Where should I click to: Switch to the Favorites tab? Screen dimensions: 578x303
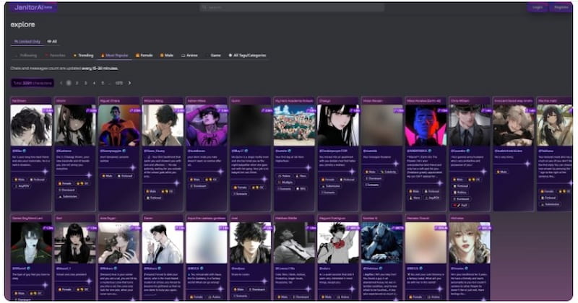click(56, 56)
